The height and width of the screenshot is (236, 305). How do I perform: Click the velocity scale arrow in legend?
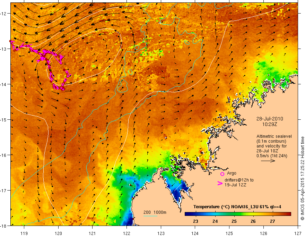point(268,161)
